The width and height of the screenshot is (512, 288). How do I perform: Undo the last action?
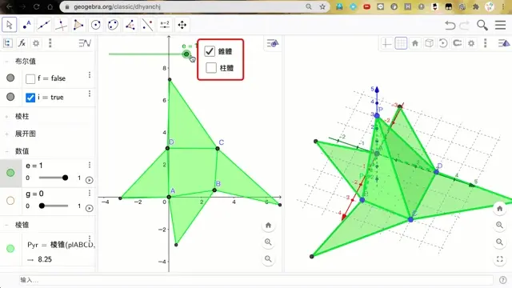pos(450,25)
